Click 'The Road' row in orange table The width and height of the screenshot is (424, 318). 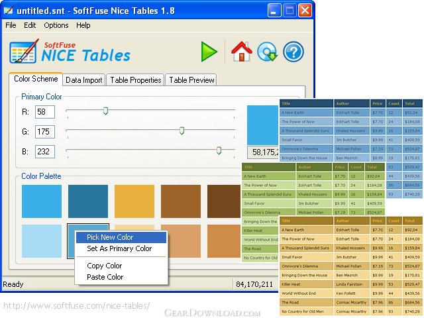click(x=350, y=302)
